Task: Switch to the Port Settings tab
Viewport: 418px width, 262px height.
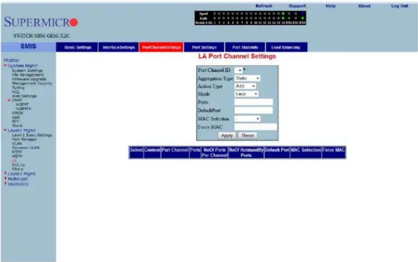Action: point(204,47)
